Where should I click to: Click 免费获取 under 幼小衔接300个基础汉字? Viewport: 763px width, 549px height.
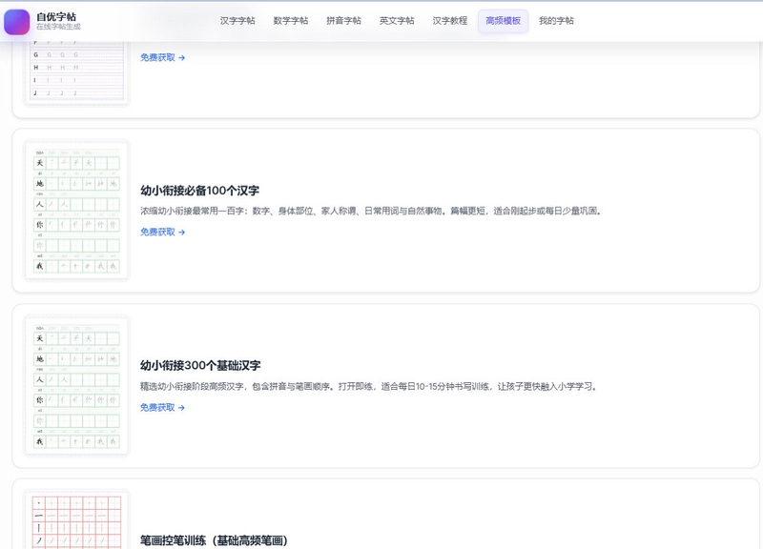[162, 408]
